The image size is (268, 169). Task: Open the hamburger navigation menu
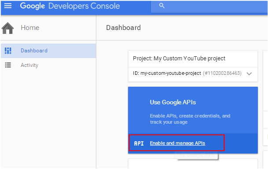click(8, 6)
